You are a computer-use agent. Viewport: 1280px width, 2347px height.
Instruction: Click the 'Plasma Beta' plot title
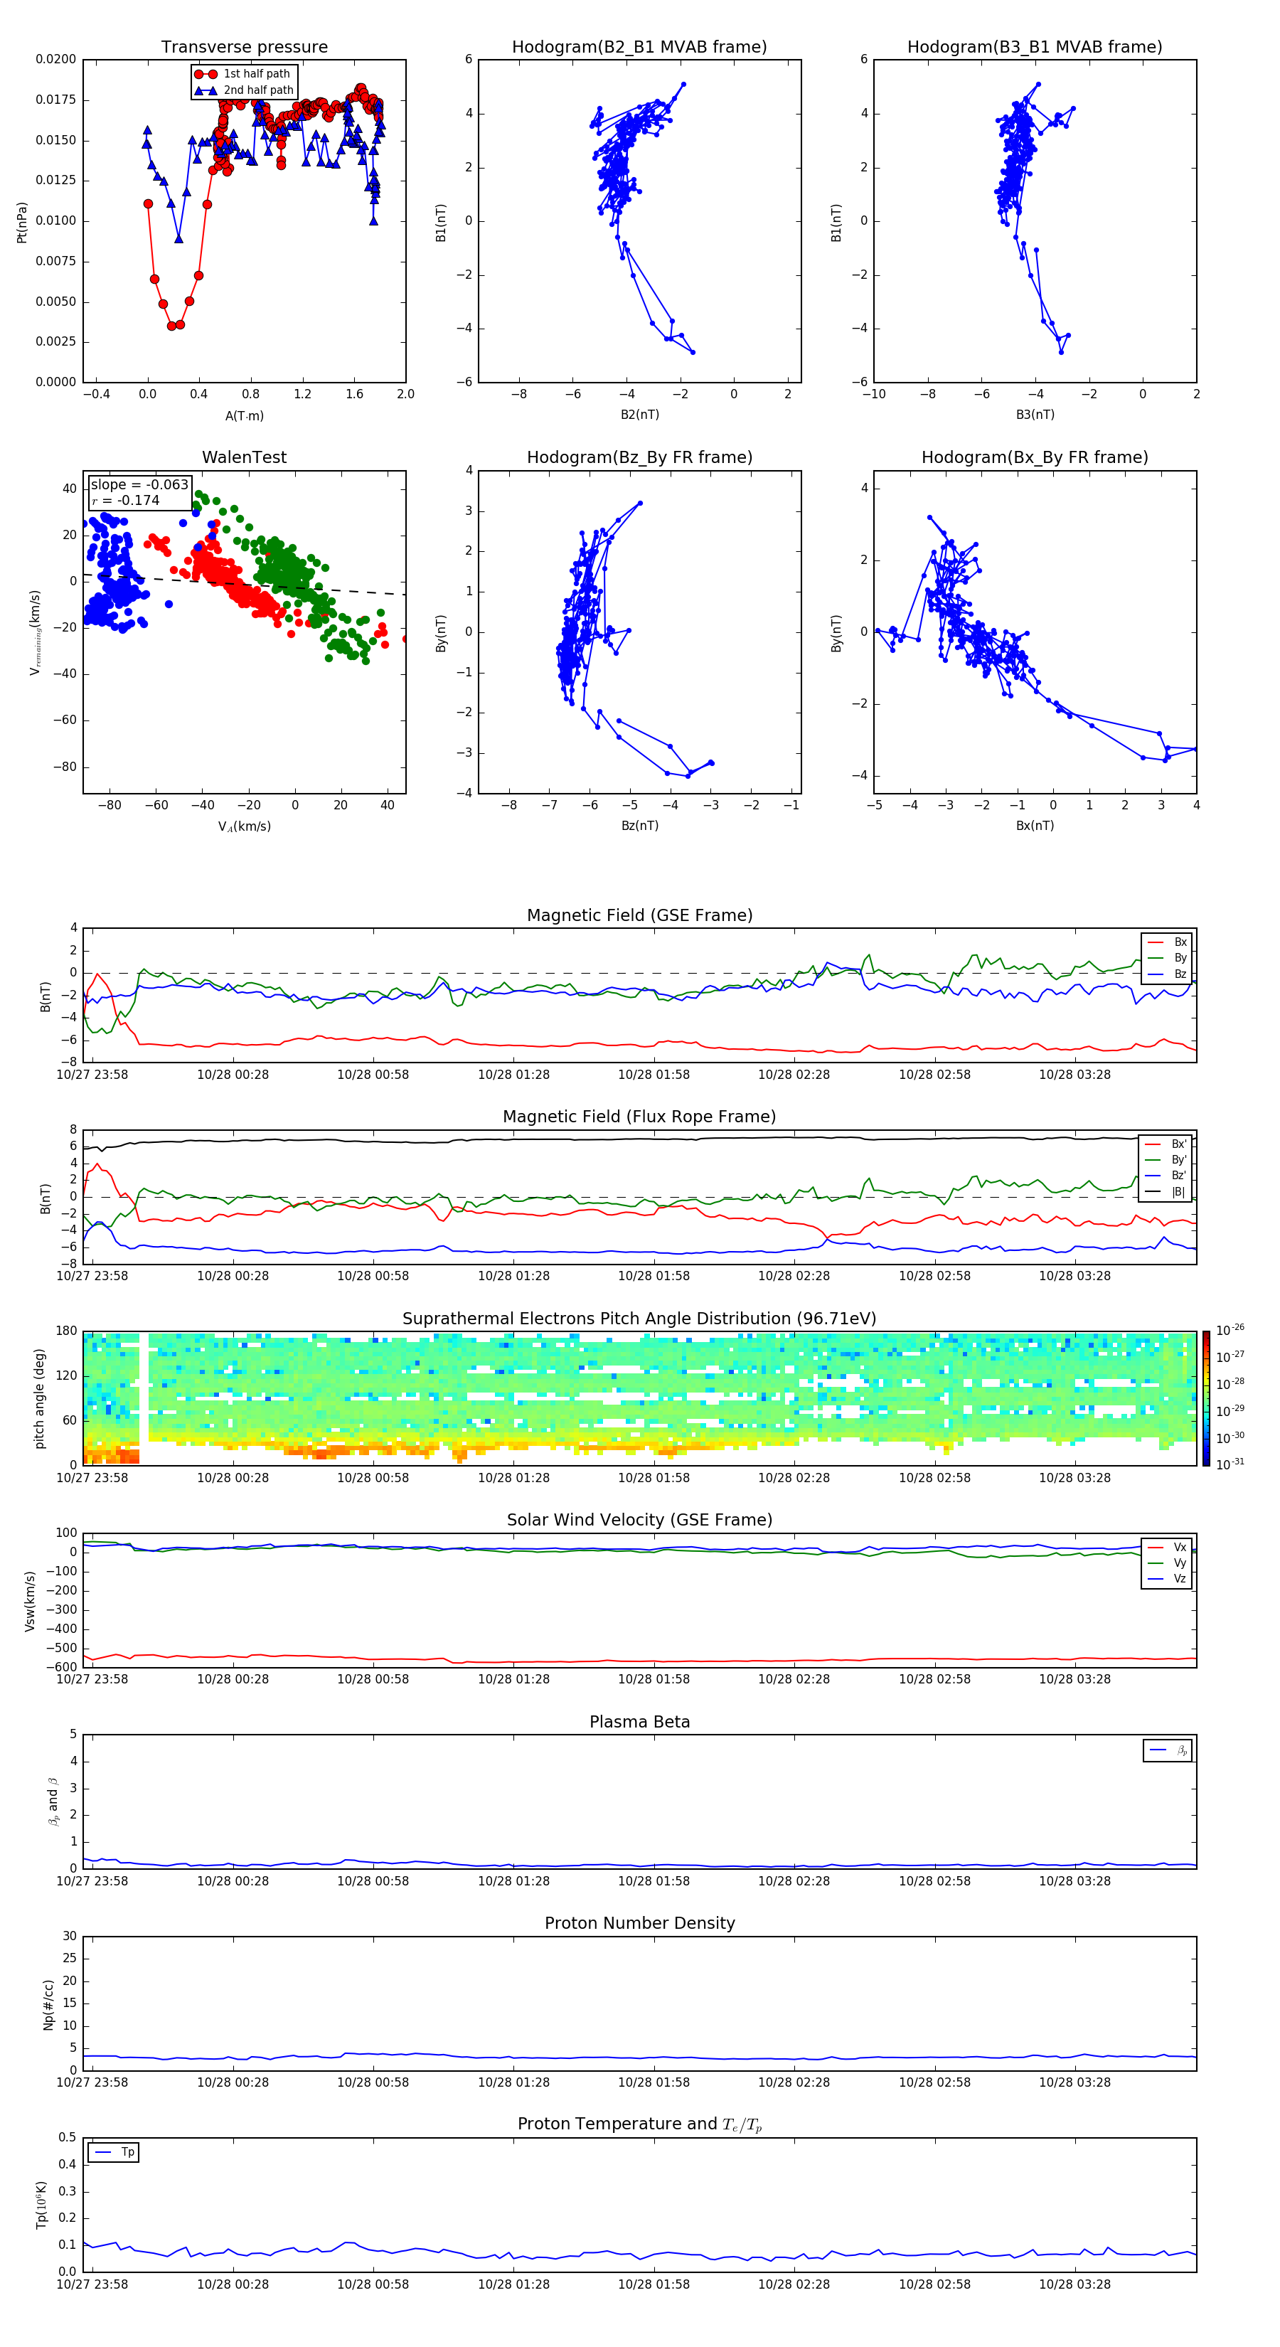click(x=639, y=1722)
